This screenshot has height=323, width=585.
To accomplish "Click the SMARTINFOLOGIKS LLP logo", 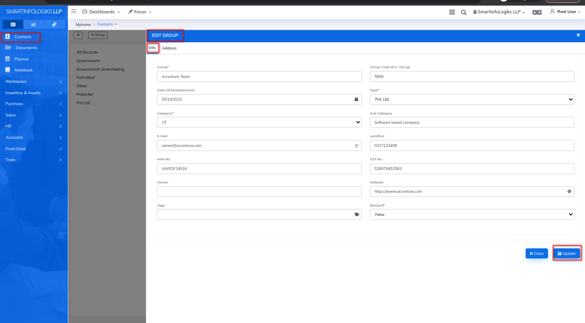I will pyautogui.click(x=34, y=12).
